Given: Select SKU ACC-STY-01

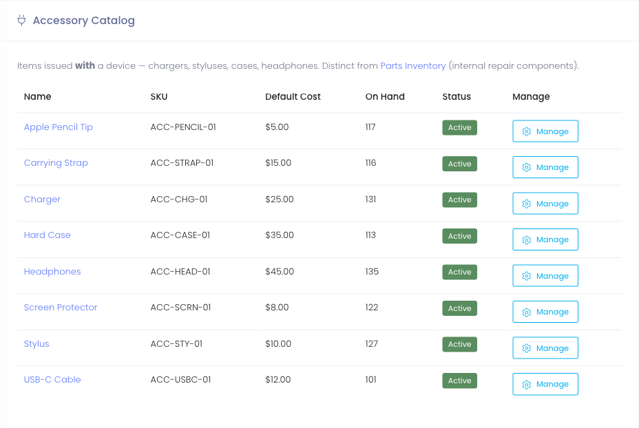Looking at the screenshot, I should click(x=176, y=343).
